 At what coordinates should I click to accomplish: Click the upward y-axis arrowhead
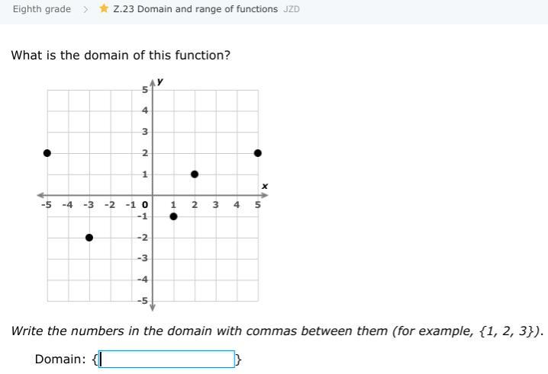tap(153, 82)
